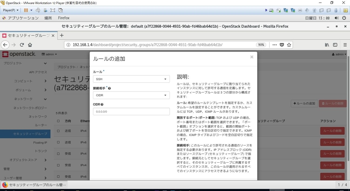Open the admin user dropdown at top right

(339, 54)
